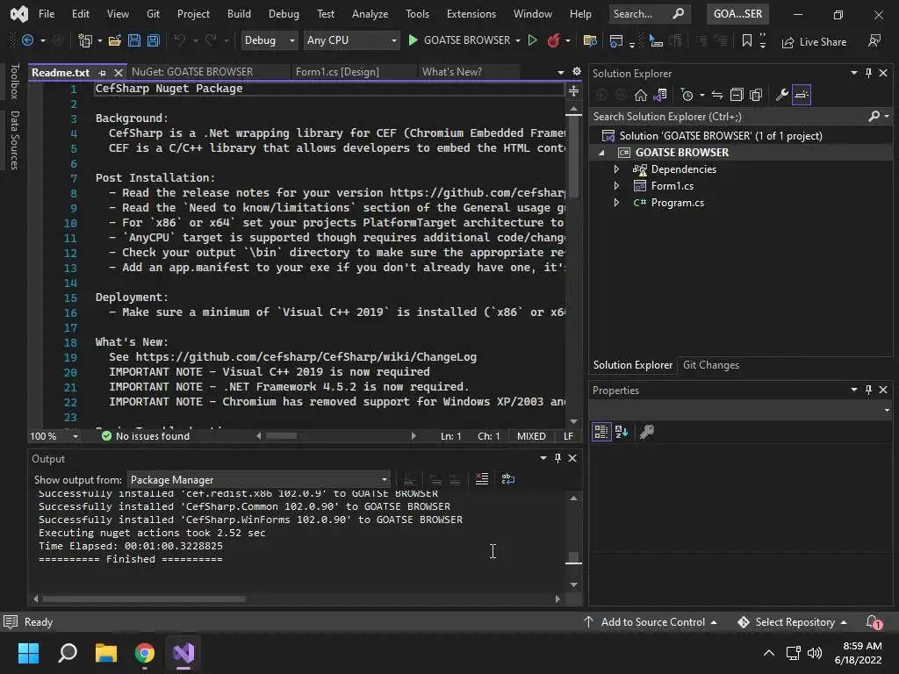Click Property Pages wrench in Properties panel
The width and height of the screenshot is (899, 674).
tap(647, 432)
